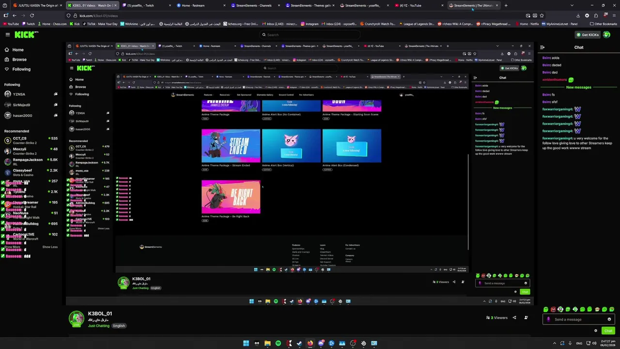Open chat settings gear icon

point(596,331)
